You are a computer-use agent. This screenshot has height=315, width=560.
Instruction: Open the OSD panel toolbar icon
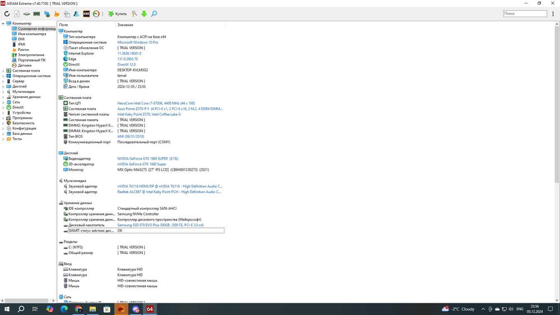(x=86, y=13)
